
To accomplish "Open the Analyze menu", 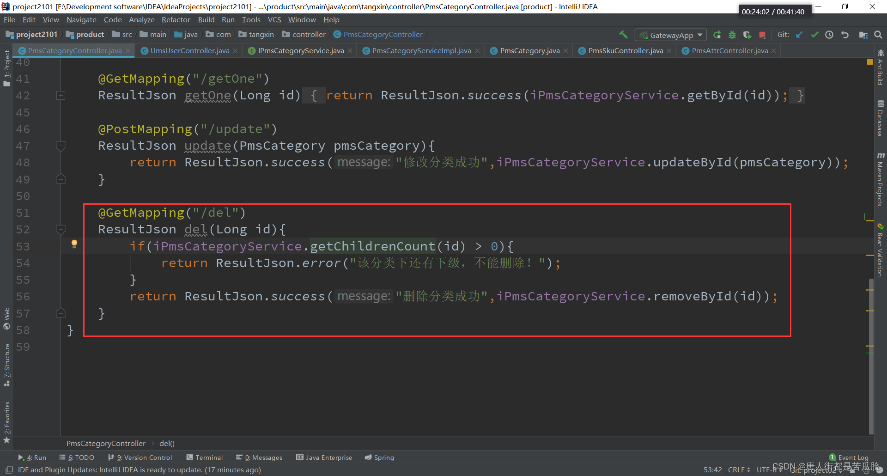I will click(141, 19).
